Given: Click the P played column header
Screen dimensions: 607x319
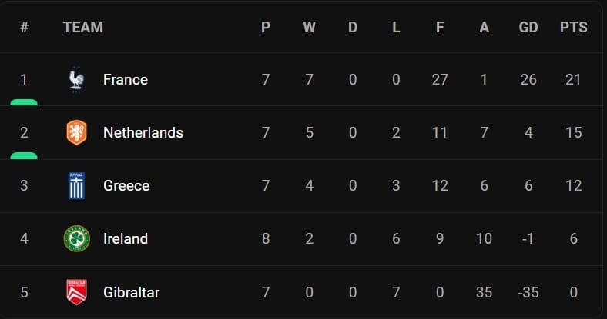Looking at the screenshot, I should point(266,28).
